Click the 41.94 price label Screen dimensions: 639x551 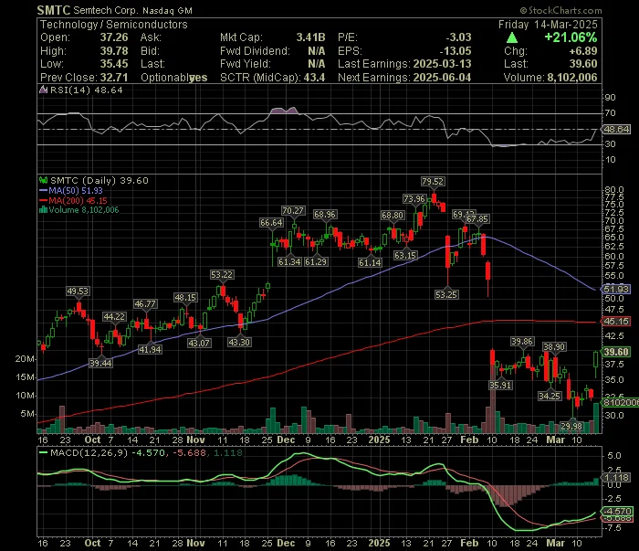point(150,350)
